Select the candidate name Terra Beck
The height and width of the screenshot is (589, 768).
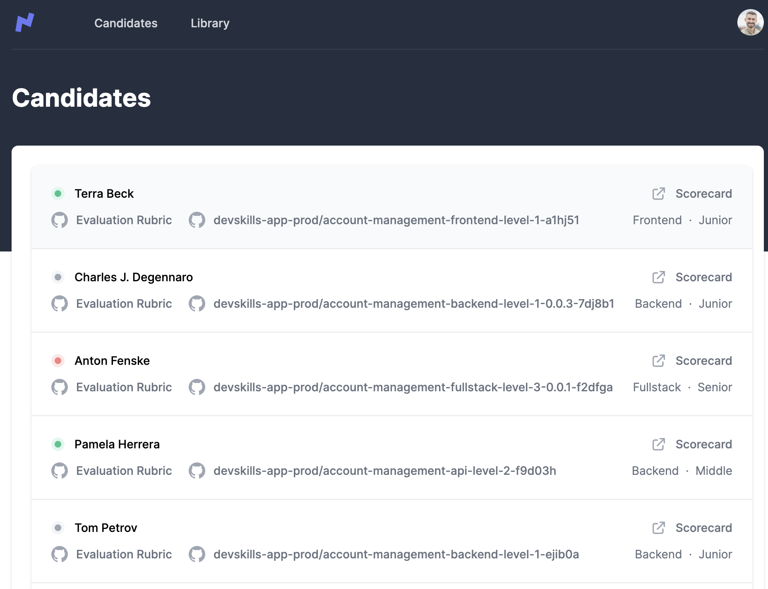tap(104, 194)
